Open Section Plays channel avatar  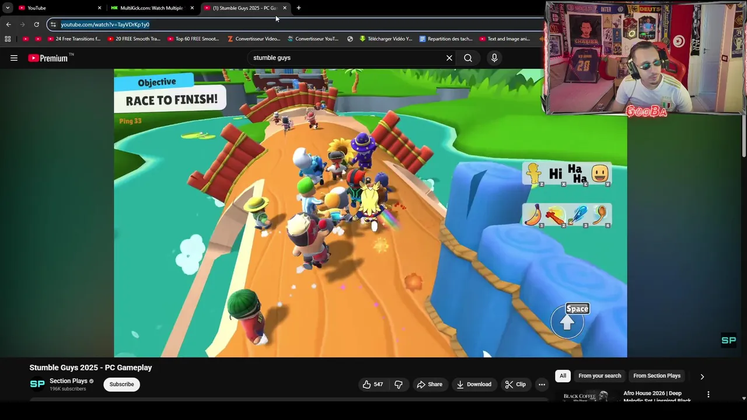pos(37,384)
